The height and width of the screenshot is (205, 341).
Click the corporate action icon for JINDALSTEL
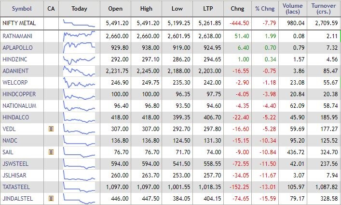coord(51,198)
